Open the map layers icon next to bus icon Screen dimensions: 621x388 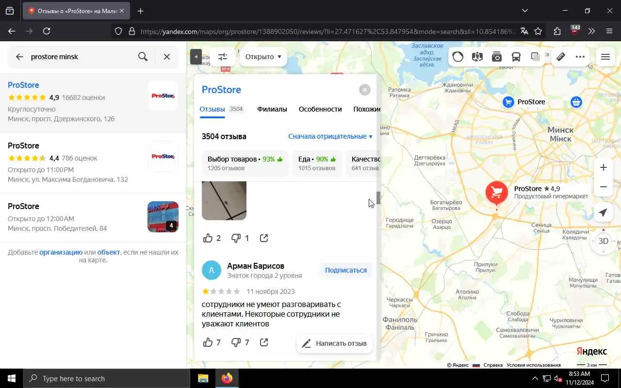coord(535,57)
